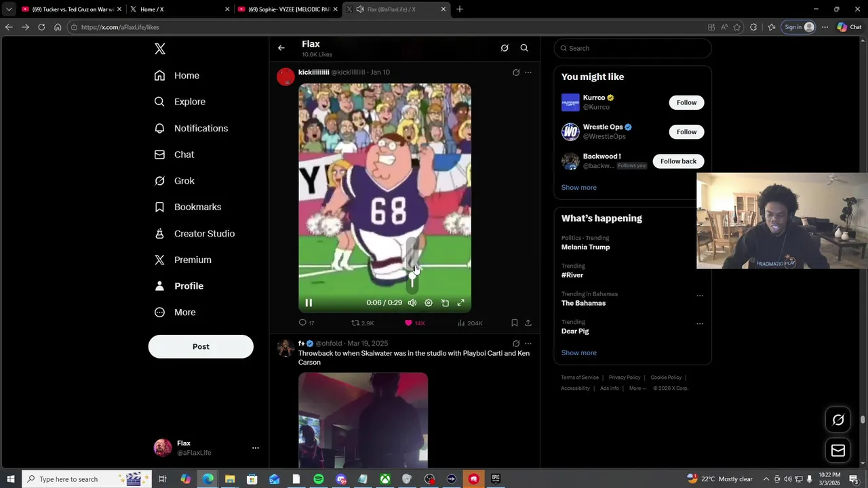Open Grok actions on kickiiiiiiiiii post
The height and width of the screenshot is (488, 868).
516,73
